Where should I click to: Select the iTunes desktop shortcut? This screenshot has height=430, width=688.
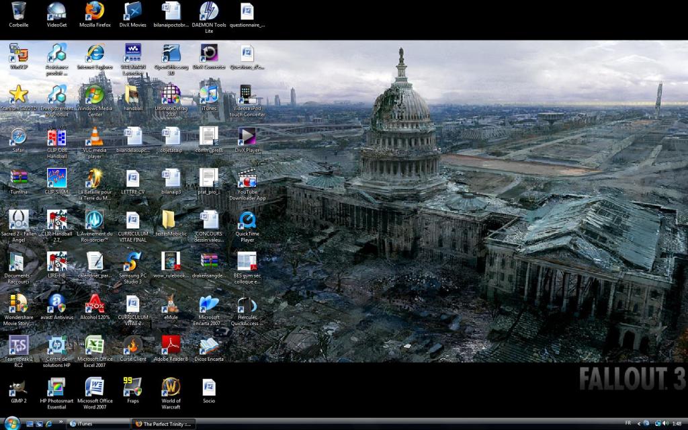click(209, 98)
